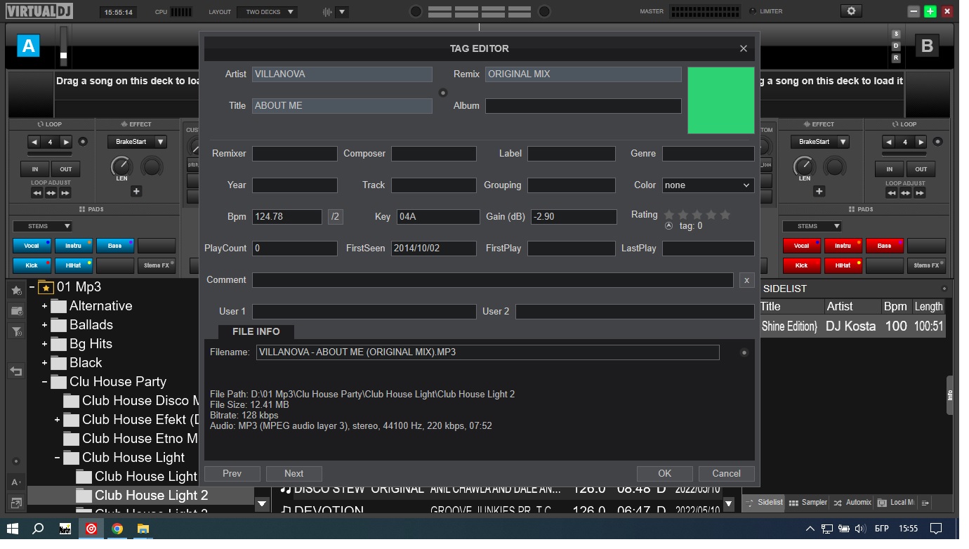969x549 pixels.
Task: Set rating with the fifth star
Action: [x=725, y=215]
